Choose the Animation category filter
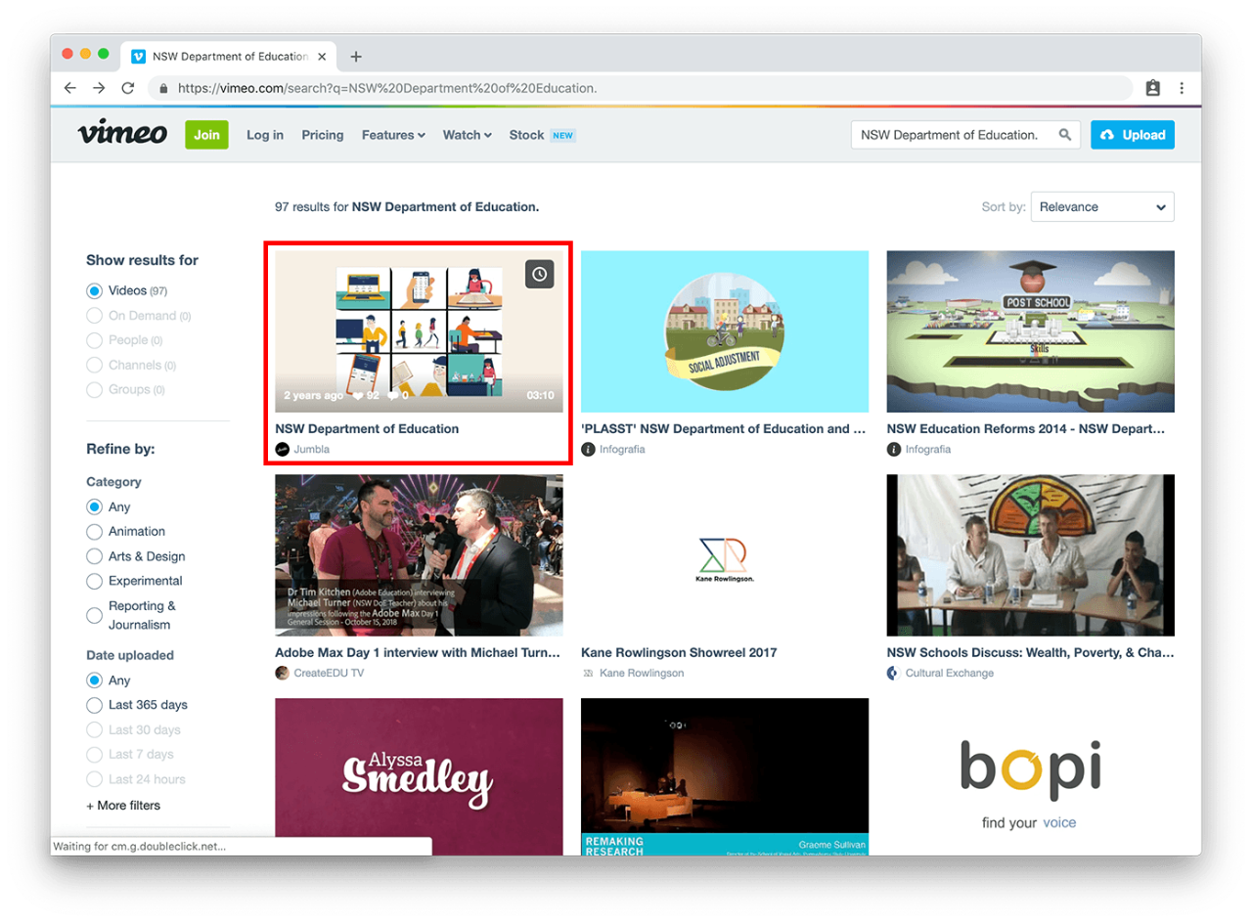 [x=94, y=532]
